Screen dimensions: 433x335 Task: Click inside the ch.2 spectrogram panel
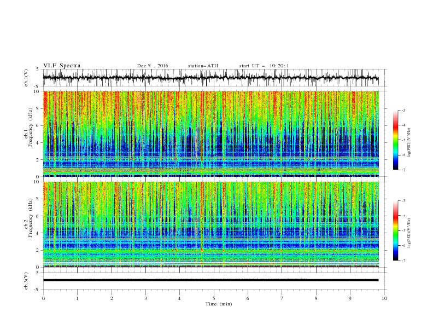click(210, 224)
